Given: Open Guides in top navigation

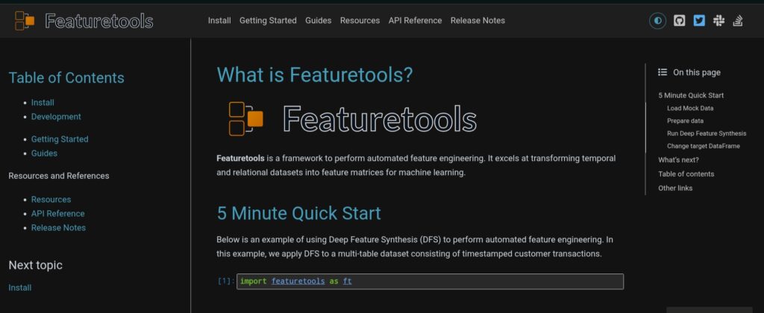Looking at the screenshot, I should click(x=318, y=20).
